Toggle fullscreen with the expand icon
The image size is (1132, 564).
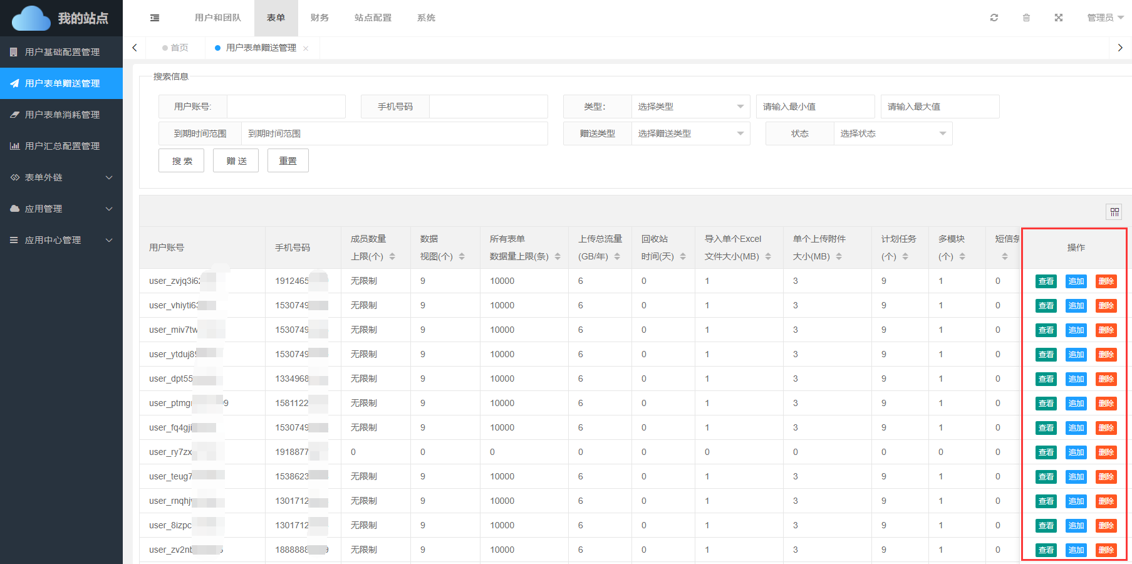click(x=1059, y=18)
